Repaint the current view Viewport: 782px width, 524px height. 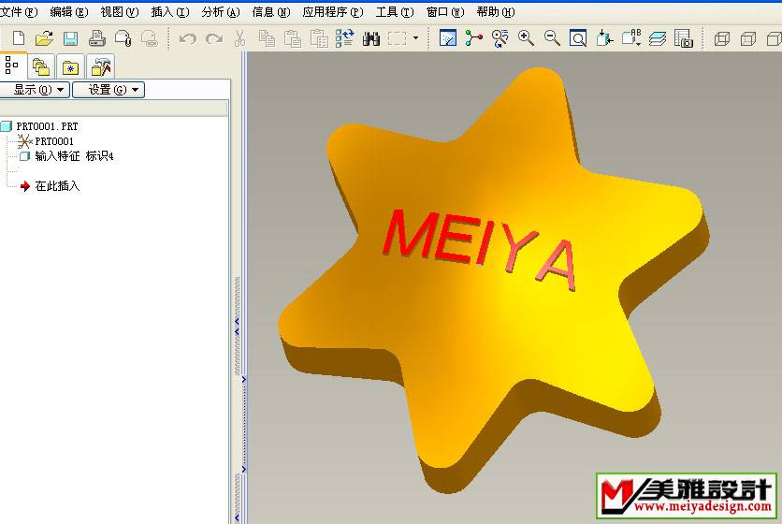pyautogui.click(x=448, y=38)
